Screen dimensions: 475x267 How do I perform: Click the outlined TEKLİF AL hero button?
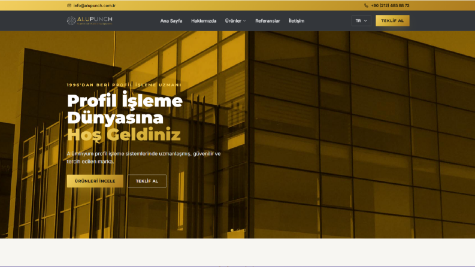pos(147,181)
